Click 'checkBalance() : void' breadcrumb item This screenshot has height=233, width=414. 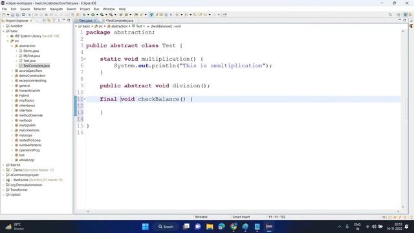166,26
